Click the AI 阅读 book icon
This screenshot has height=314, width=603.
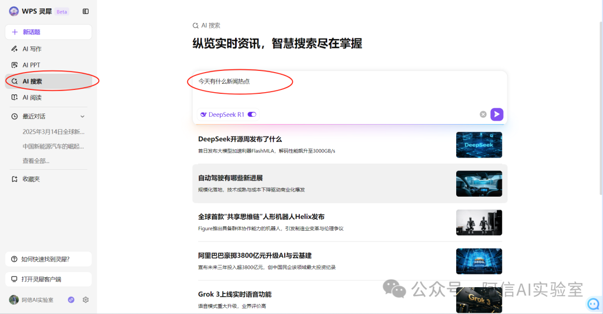15,97
